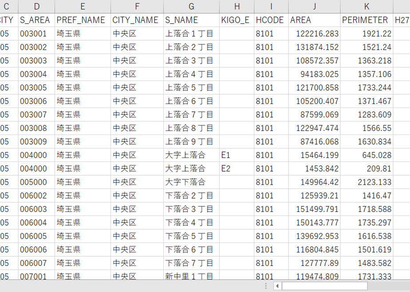Select column H header
410x292 pixels.
pos(237,6)
